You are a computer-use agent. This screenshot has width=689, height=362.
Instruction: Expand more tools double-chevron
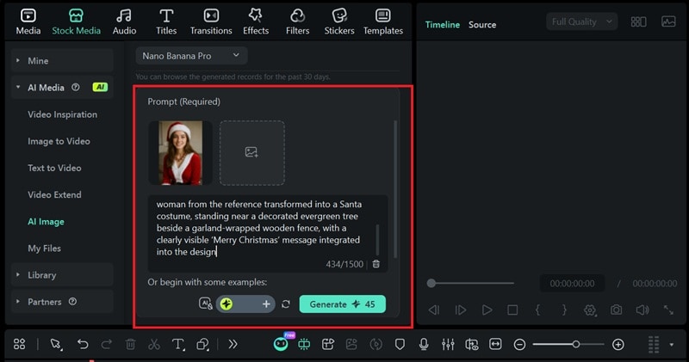(x=233, y=345)
